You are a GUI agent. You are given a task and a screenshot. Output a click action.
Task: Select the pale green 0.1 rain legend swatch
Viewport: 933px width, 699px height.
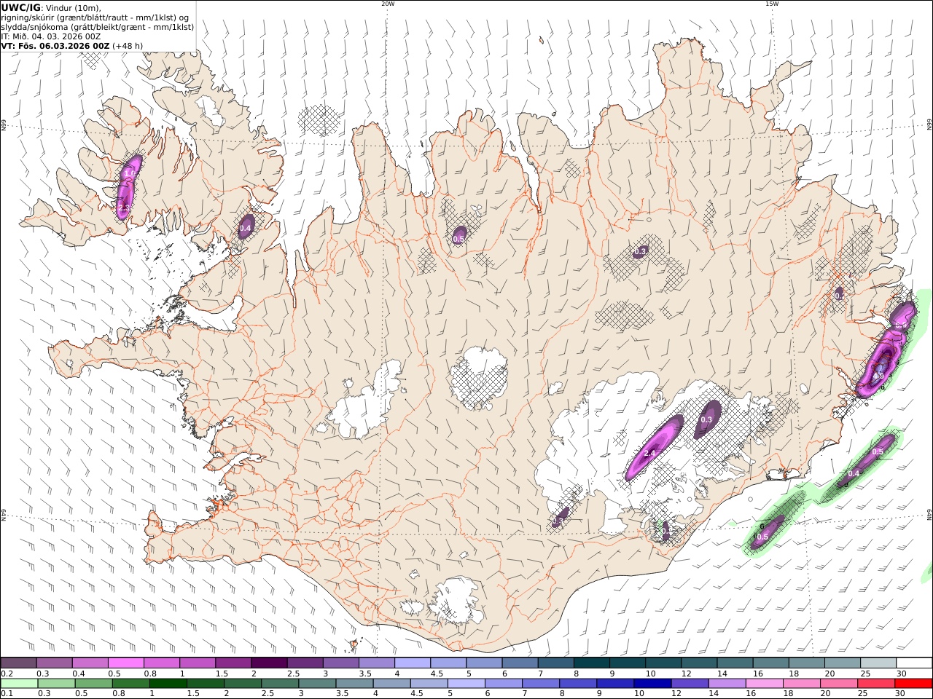pos(19,684)
